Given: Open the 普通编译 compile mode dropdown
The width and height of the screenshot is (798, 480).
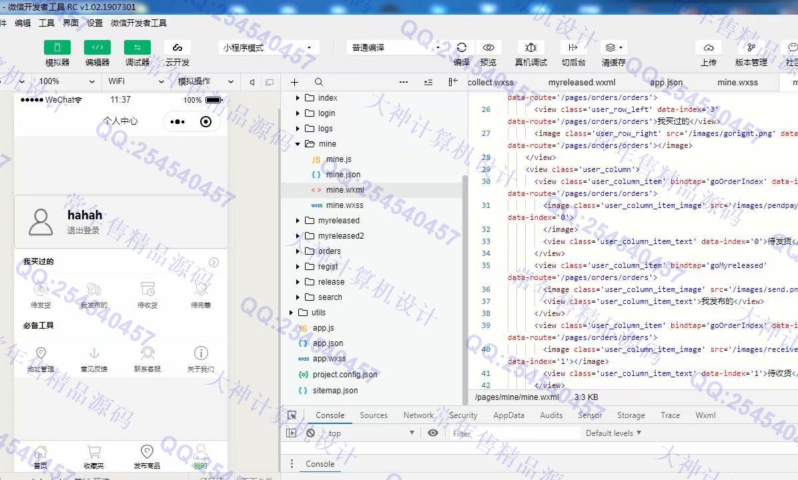Looking at the screenshot, I should click(x=396, y=48).
